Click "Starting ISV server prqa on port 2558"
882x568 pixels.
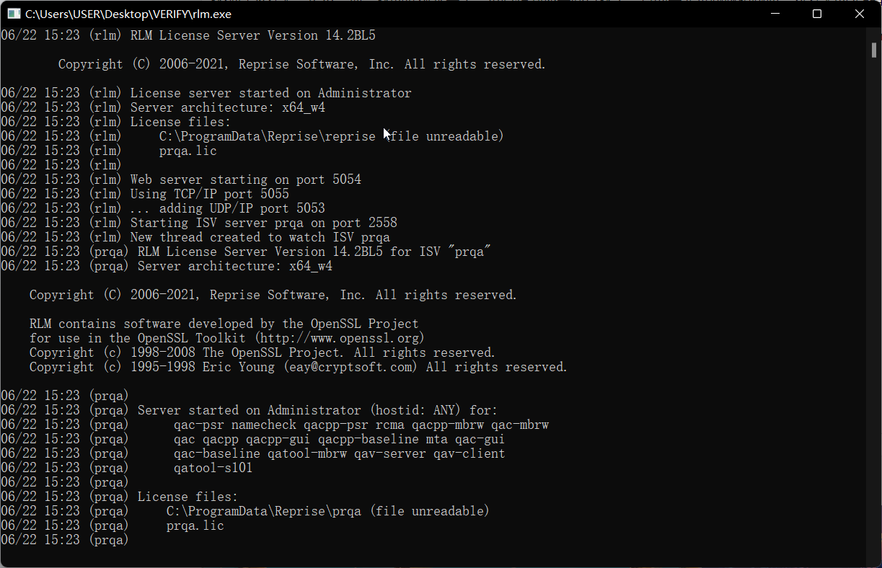click(264, 223)
